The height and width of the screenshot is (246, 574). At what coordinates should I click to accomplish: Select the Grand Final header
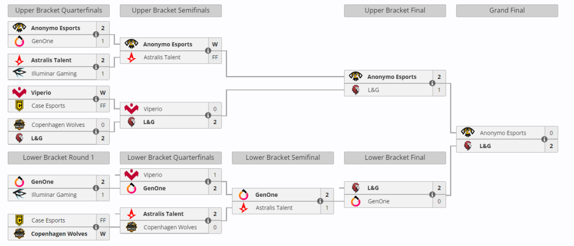click(x=507, y=11)
